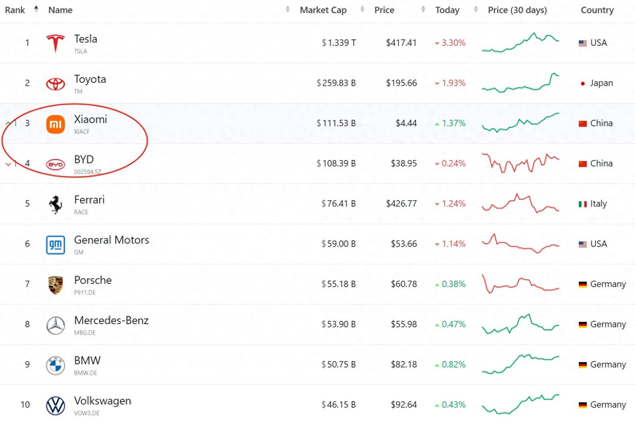This screenshot has height=424, width=635.
Task: Click the USA flag in Tesla row
Action: coord(582,43)
